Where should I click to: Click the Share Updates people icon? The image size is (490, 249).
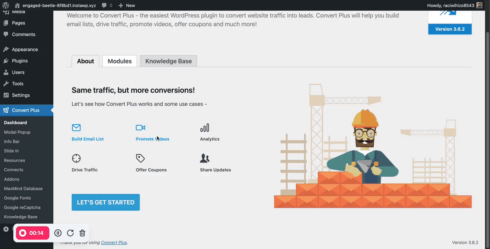coord(205,158)
